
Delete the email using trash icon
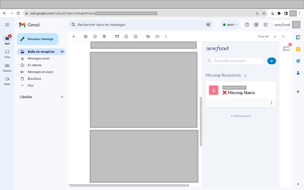click(x=104, y=36)
